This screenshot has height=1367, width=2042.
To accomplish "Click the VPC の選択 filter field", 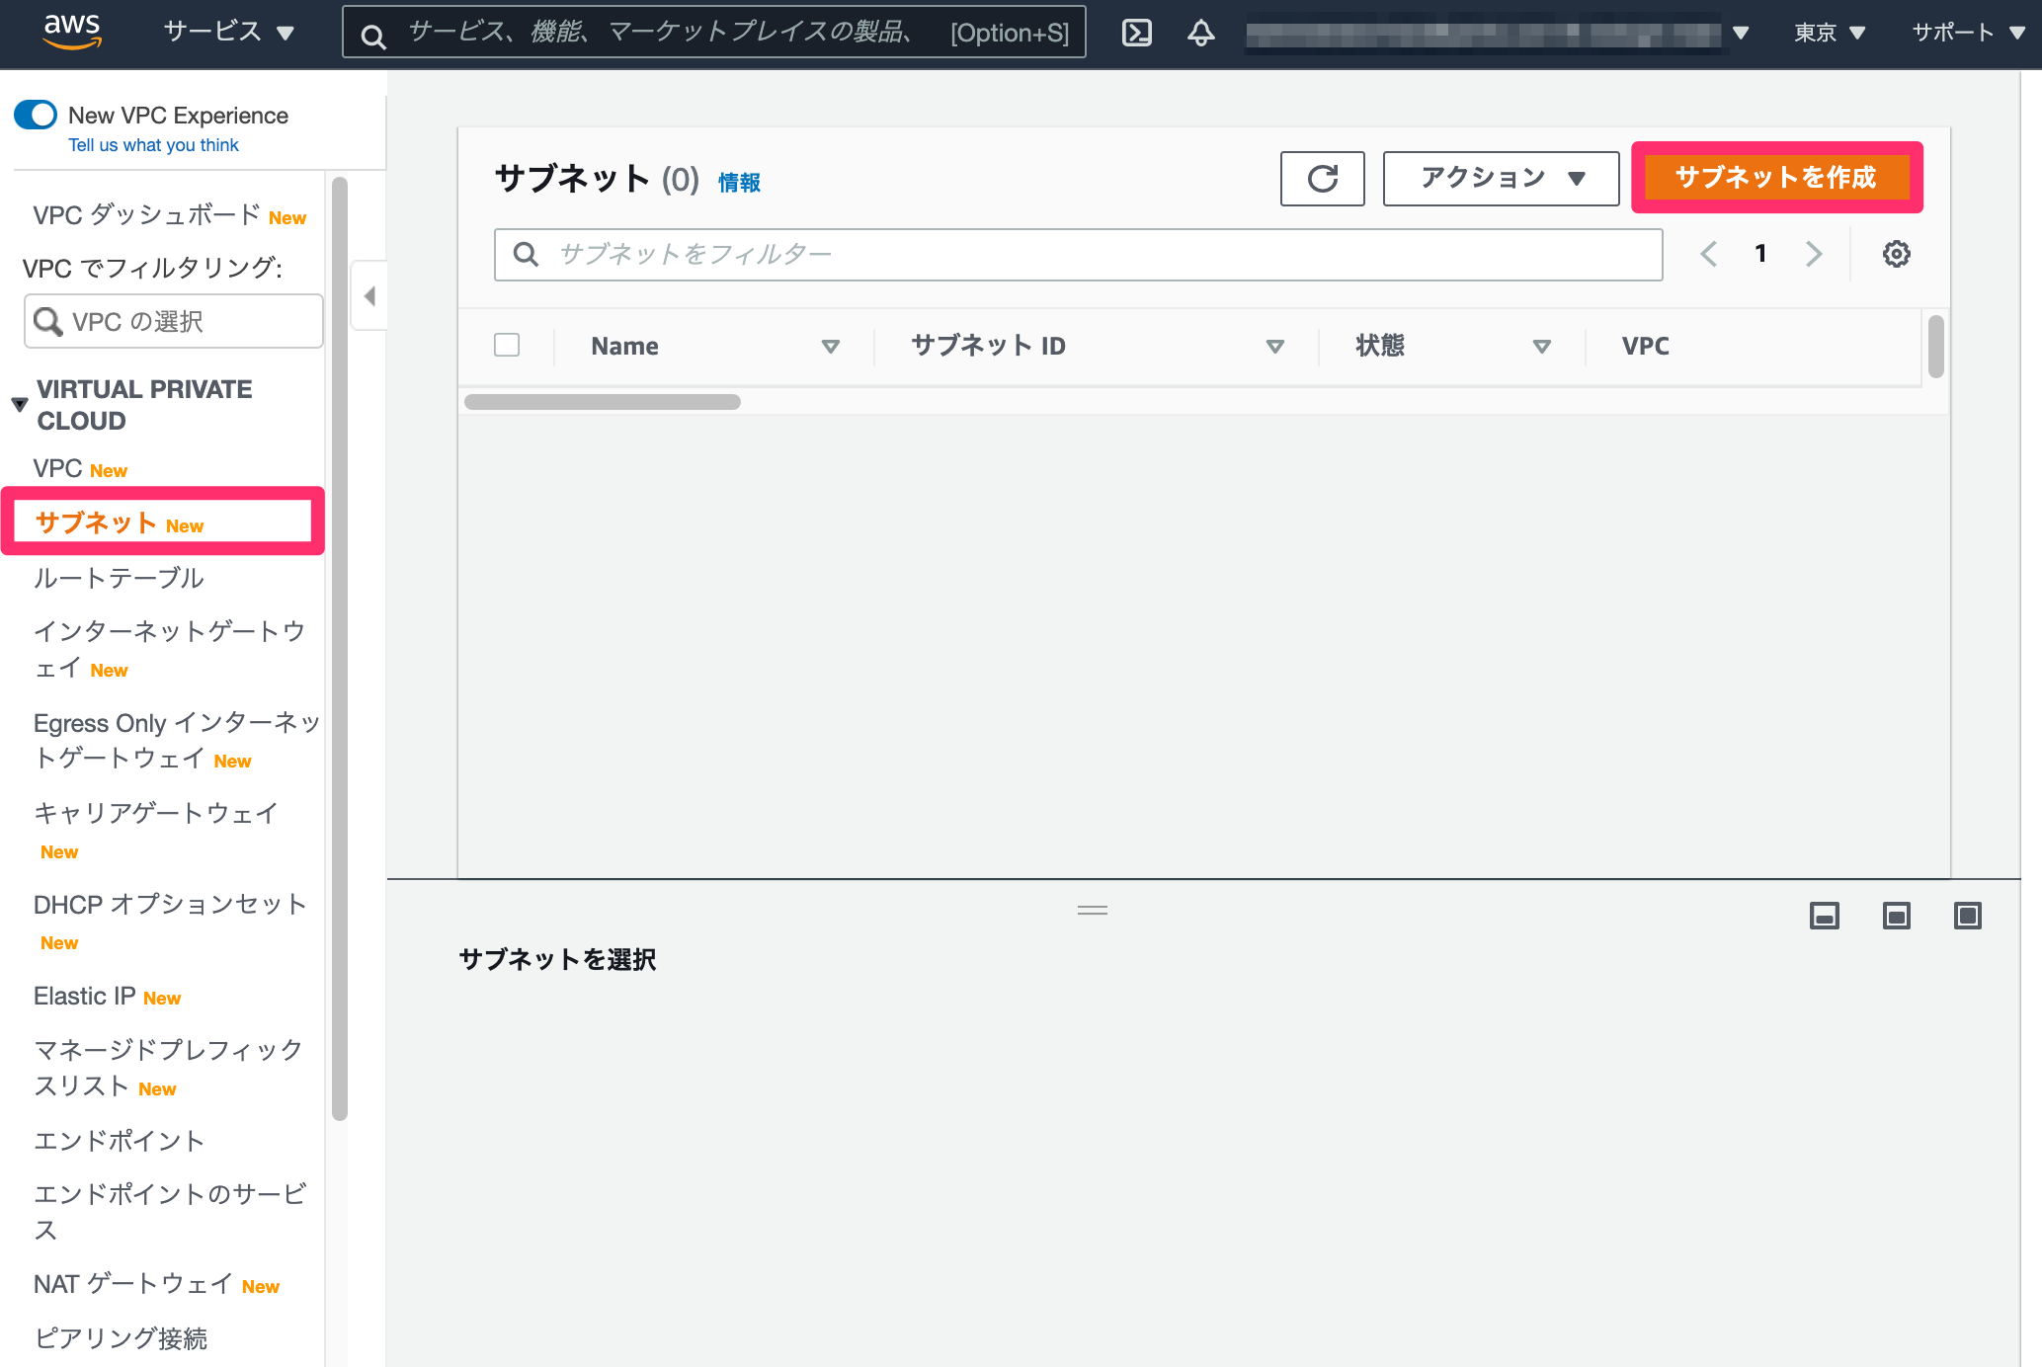I will (174, 321).
